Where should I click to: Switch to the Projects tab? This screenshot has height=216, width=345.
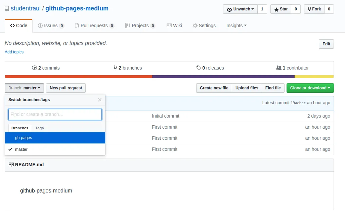(140, 26)
